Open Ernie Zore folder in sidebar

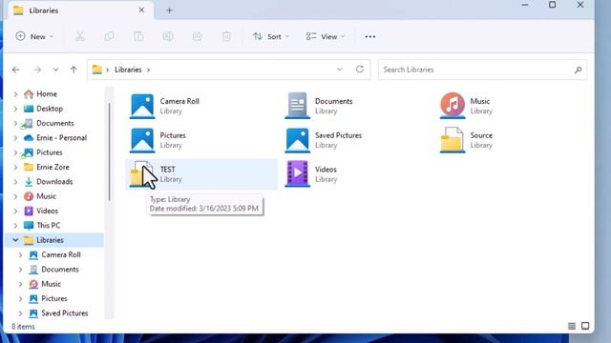pos(53,167)
